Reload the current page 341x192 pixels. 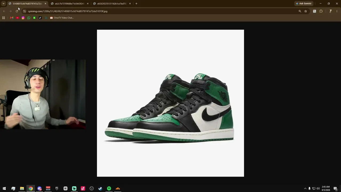tap(17, 11)
